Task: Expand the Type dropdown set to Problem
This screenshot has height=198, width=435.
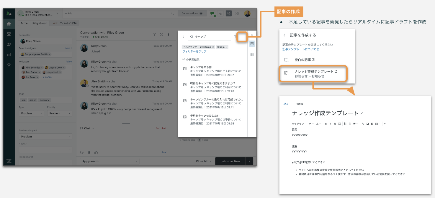Action: coord(31,113)
